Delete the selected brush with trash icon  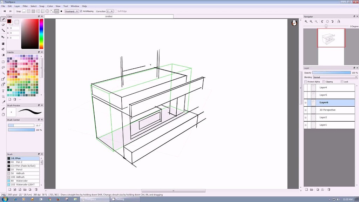[36, 189]
